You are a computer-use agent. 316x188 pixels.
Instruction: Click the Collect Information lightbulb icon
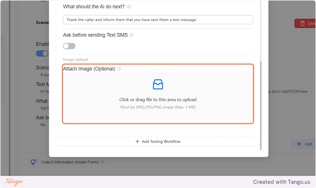tap(34, 162)
